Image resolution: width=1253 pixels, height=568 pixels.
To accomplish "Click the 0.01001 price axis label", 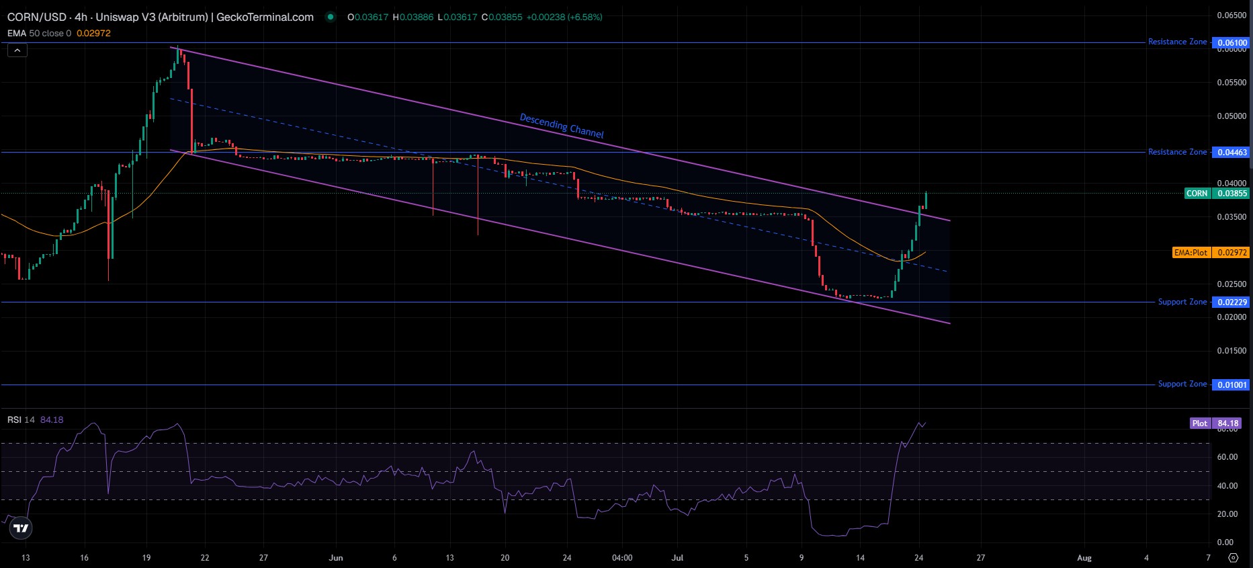I will (1232, 385).
